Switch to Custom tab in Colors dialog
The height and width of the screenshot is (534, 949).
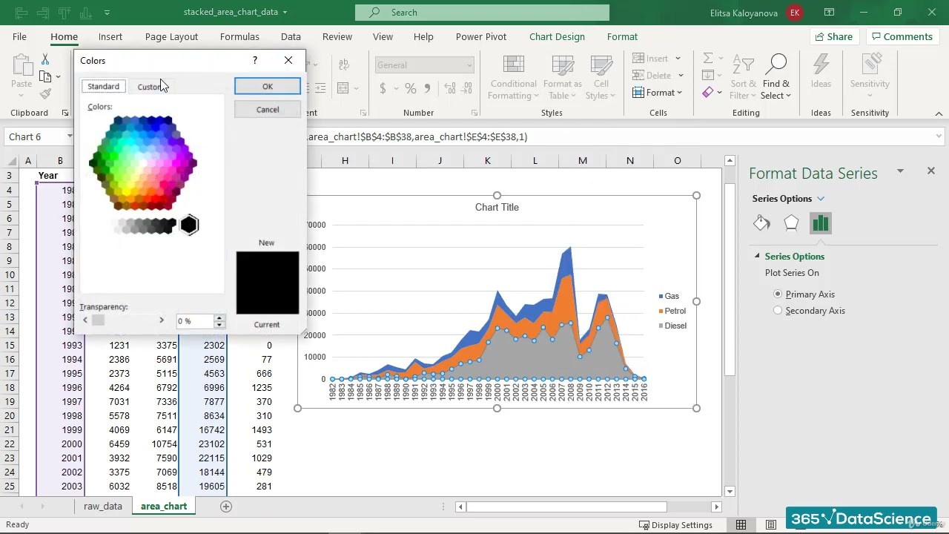point(151,87)
